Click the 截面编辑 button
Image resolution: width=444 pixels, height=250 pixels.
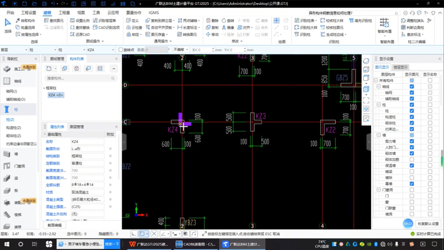tap(54, 225)
